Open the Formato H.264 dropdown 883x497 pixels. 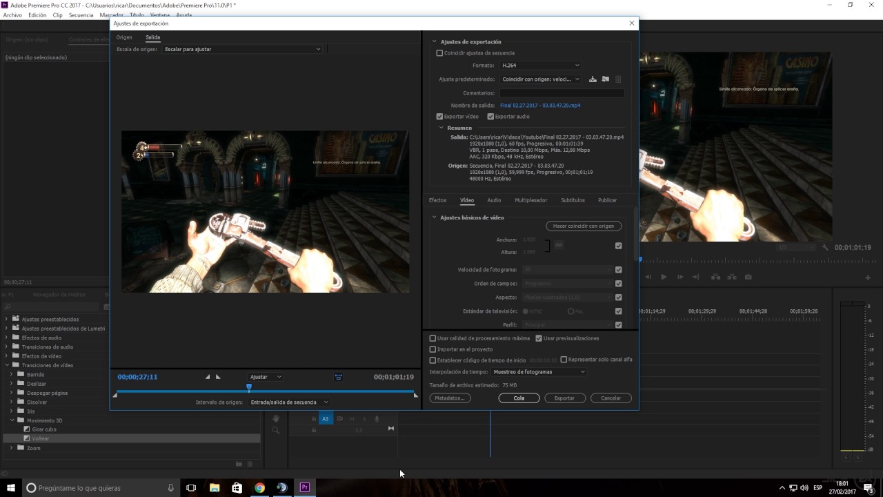(x=540, y=66)
